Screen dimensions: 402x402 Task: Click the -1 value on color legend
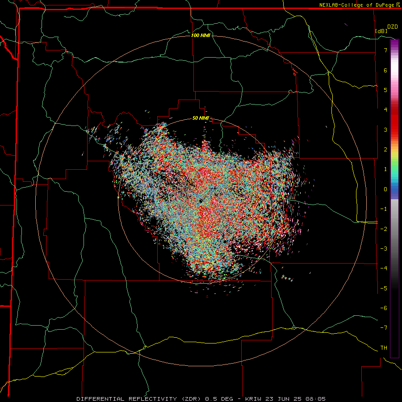pyautogui.click(x=384, y=209)
